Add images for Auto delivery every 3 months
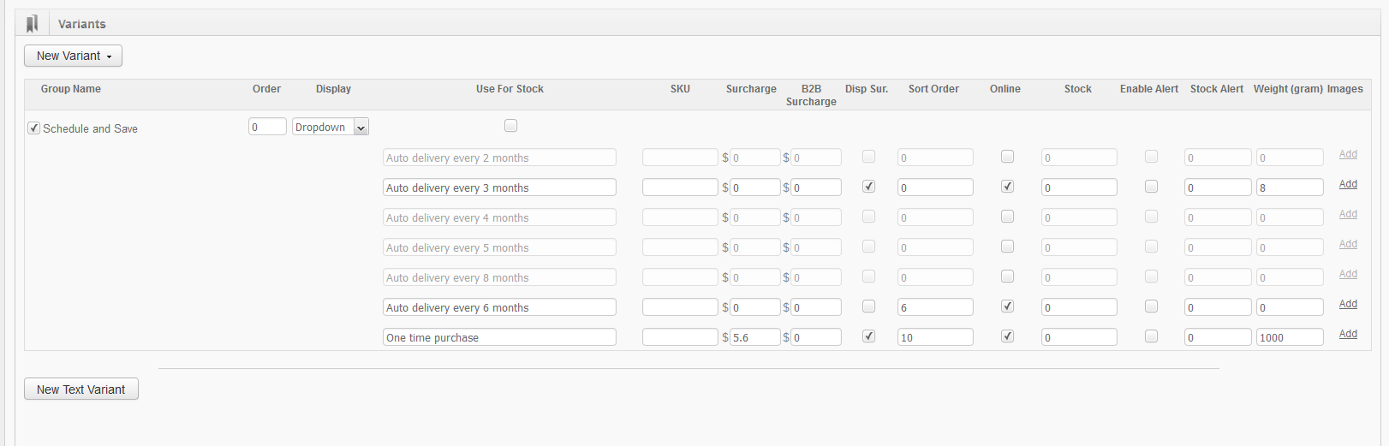Viewport: 1389px width, 446px height. pos(1348,184)
